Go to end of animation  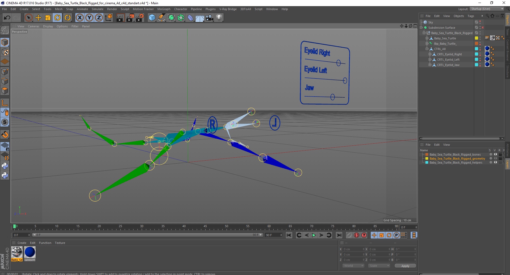[x=339, y=235]
